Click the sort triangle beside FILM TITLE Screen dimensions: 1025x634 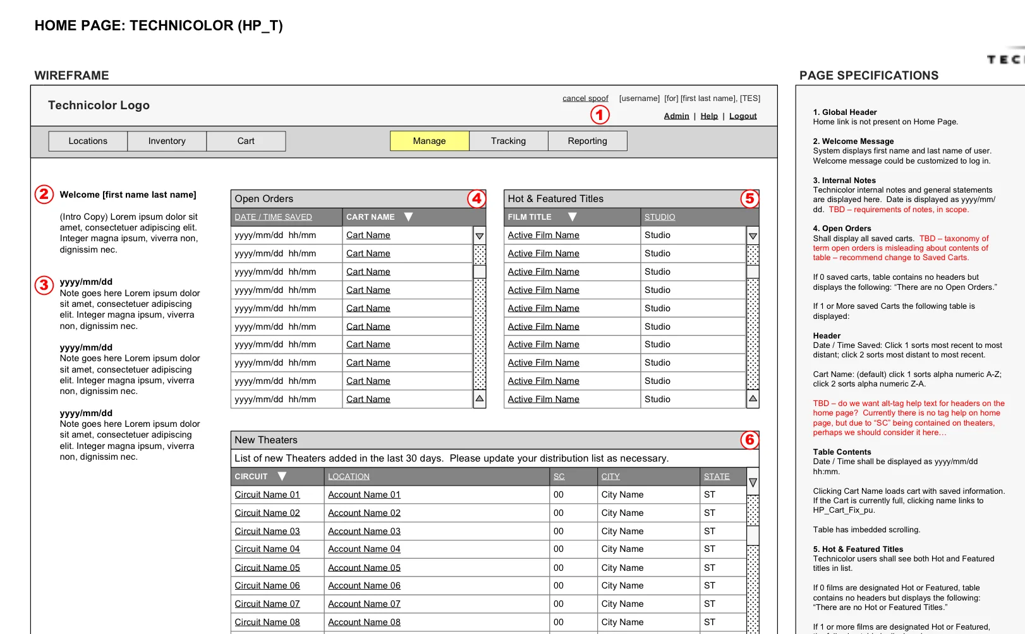click(x=573, y=217)
